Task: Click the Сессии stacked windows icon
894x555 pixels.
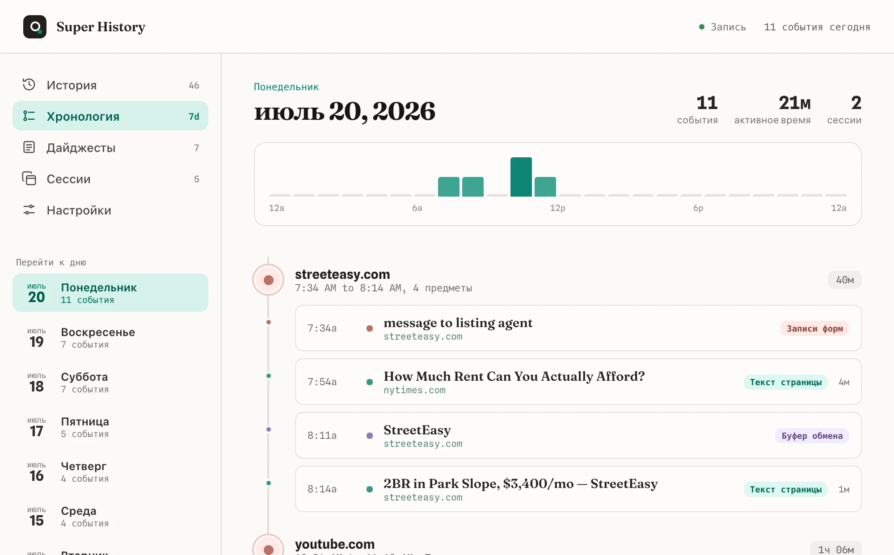Action: (x=29, y=178)
